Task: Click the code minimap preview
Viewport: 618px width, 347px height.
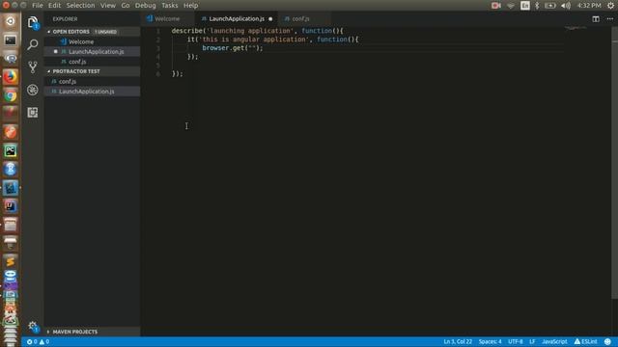Action: [x=576, y=28]
